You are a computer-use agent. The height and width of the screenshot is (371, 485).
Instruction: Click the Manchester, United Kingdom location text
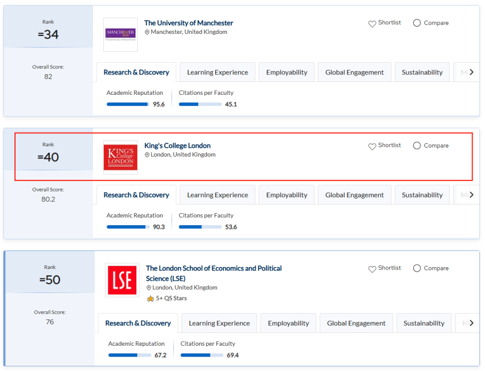189,32
